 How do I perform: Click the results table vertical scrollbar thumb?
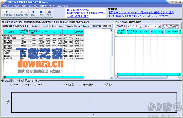click(112, 44)
